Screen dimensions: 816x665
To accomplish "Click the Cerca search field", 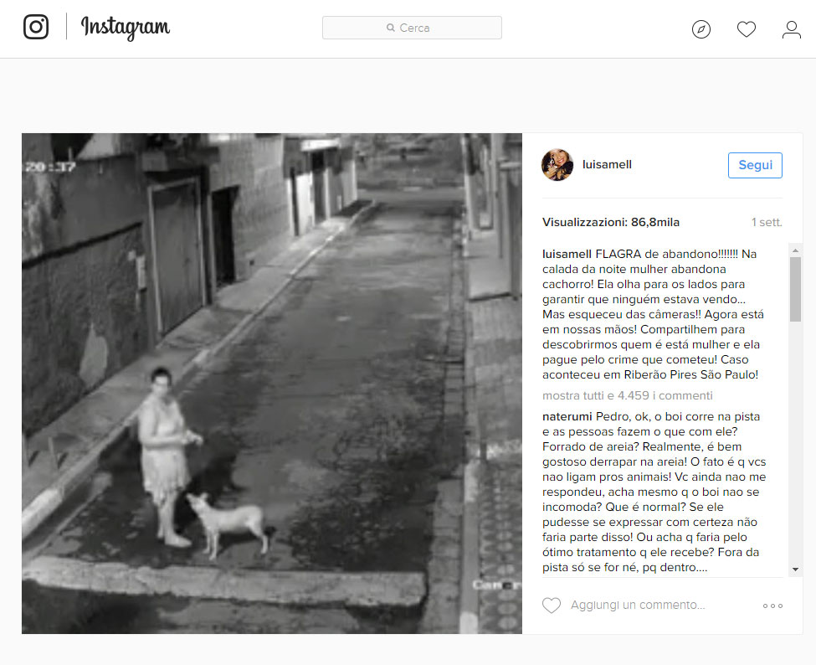I will pos(412,28).
